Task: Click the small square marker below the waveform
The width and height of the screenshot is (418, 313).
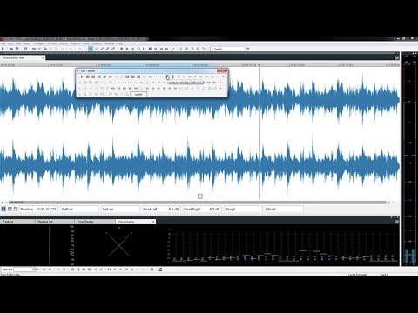Action: click(x=200, y=196)
